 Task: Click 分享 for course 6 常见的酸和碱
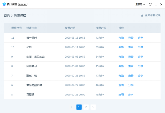point(131,85)
